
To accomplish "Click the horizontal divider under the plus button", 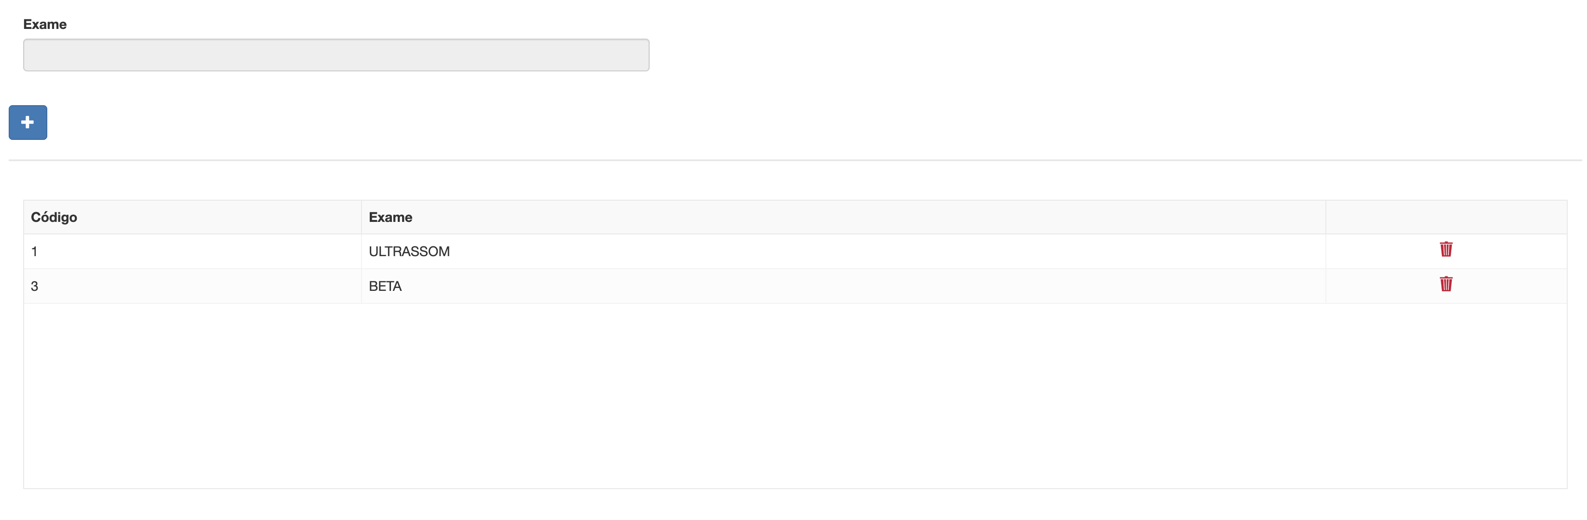I will click(x=795, y=160).
